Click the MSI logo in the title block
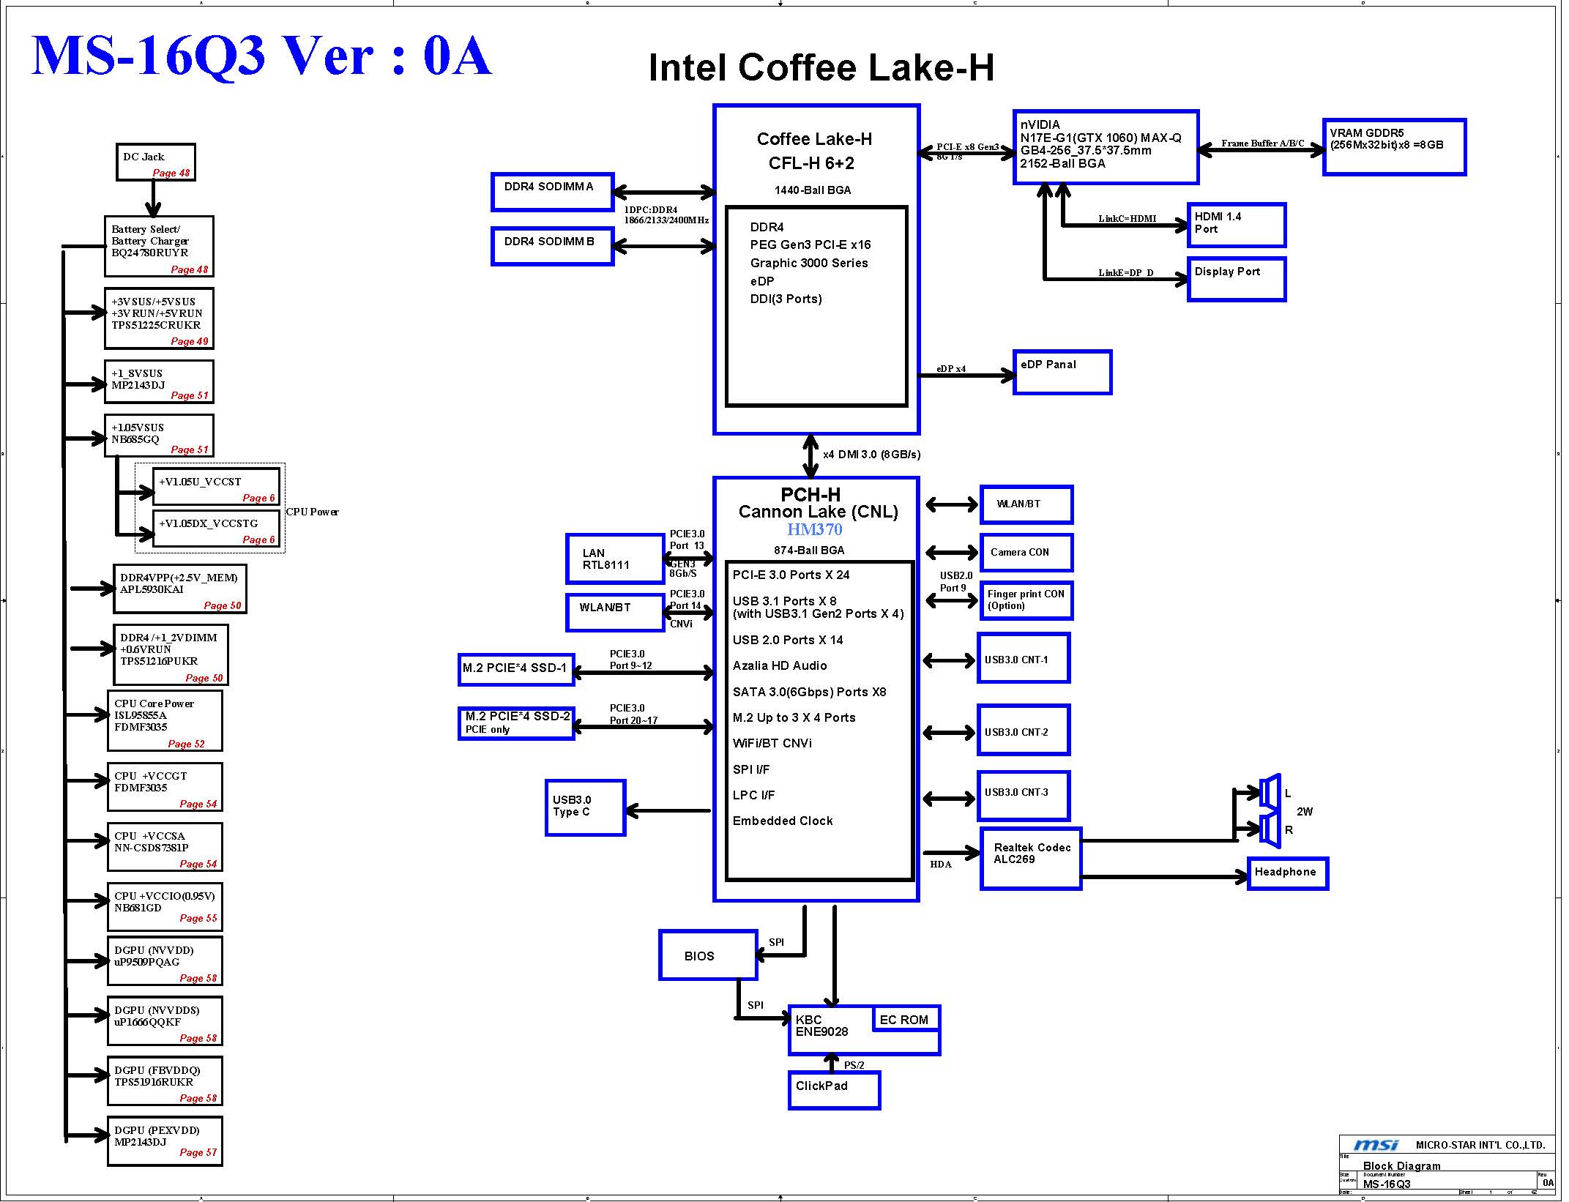This screenshot has height=1202, width=1569. (x=1376, y=1145)
